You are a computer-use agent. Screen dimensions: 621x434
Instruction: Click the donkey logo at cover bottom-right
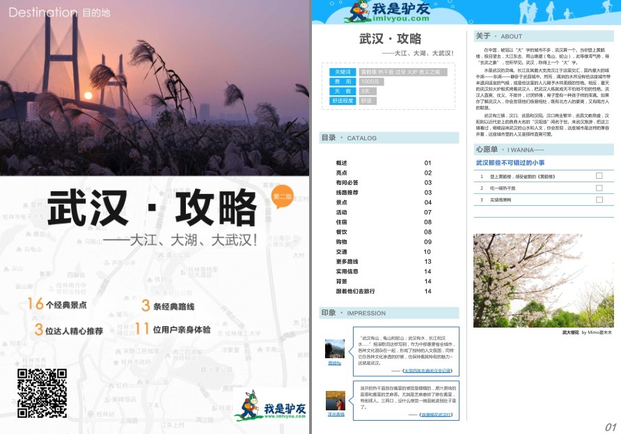(x=271, y=405)
